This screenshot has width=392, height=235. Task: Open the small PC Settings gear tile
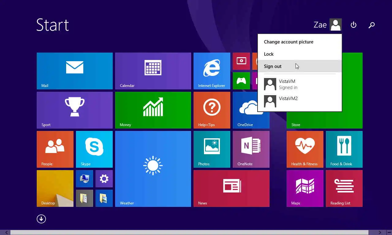pos(104,179)
